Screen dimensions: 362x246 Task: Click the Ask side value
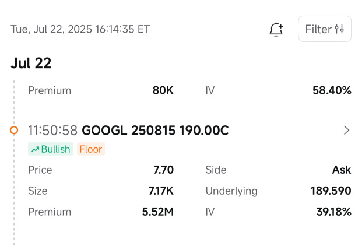(342, 170)
